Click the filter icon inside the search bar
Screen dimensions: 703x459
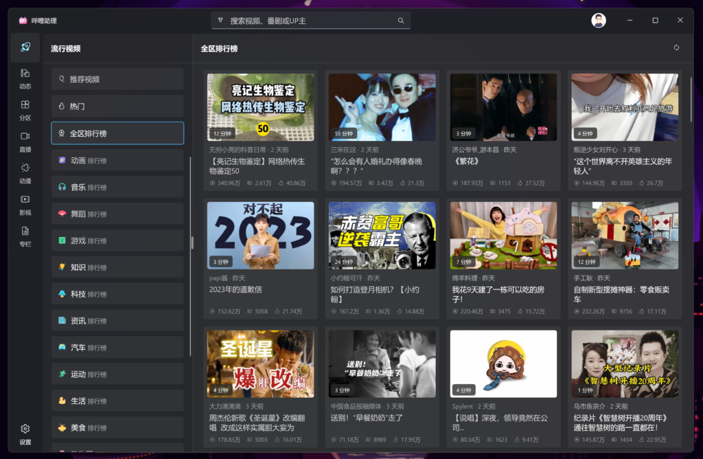point(219,21)
